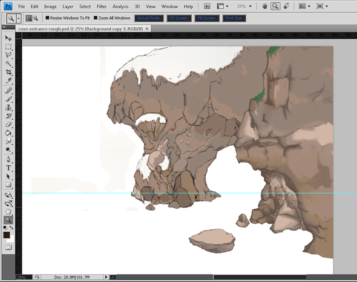This screenshot has height=282, width=357.
Task: Expand the collapsed toolbox panel arrows
Action: pyautogui.click(x=4, y=27)
